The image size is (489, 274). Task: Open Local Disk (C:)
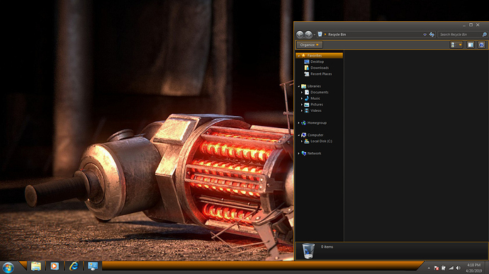click(321, 141)
